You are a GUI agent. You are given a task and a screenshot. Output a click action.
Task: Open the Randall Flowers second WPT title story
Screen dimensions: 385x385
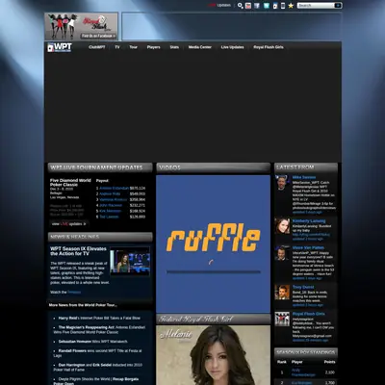pyautogui.click(x=97, y=353)
